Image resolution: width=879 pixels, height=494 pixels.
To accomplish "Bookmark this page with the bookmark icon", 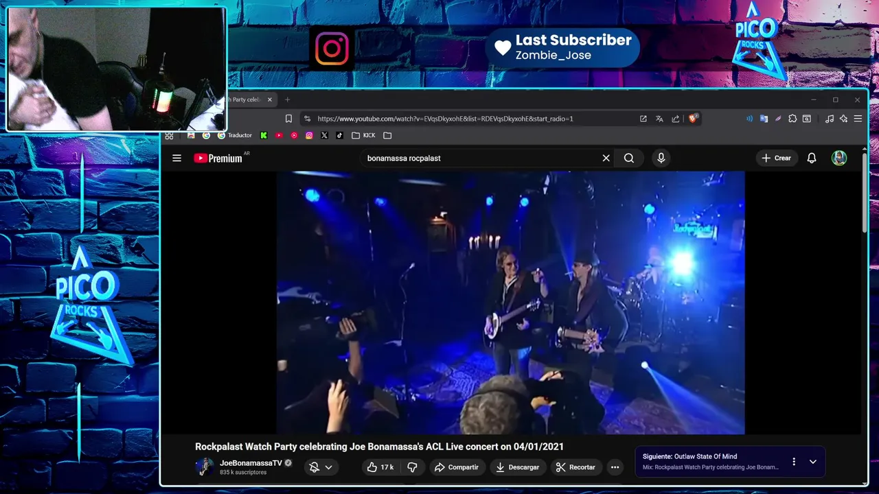I will (288, 119).
